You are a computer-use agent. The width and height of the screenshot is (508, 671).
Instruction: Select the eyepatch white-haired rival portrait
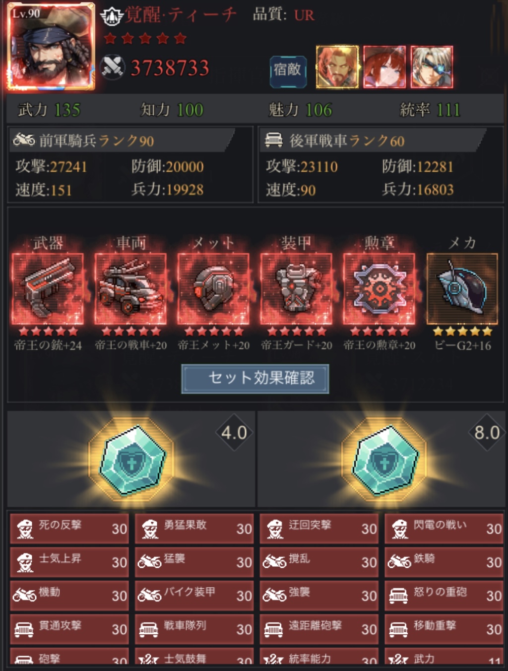coord(432,67)
